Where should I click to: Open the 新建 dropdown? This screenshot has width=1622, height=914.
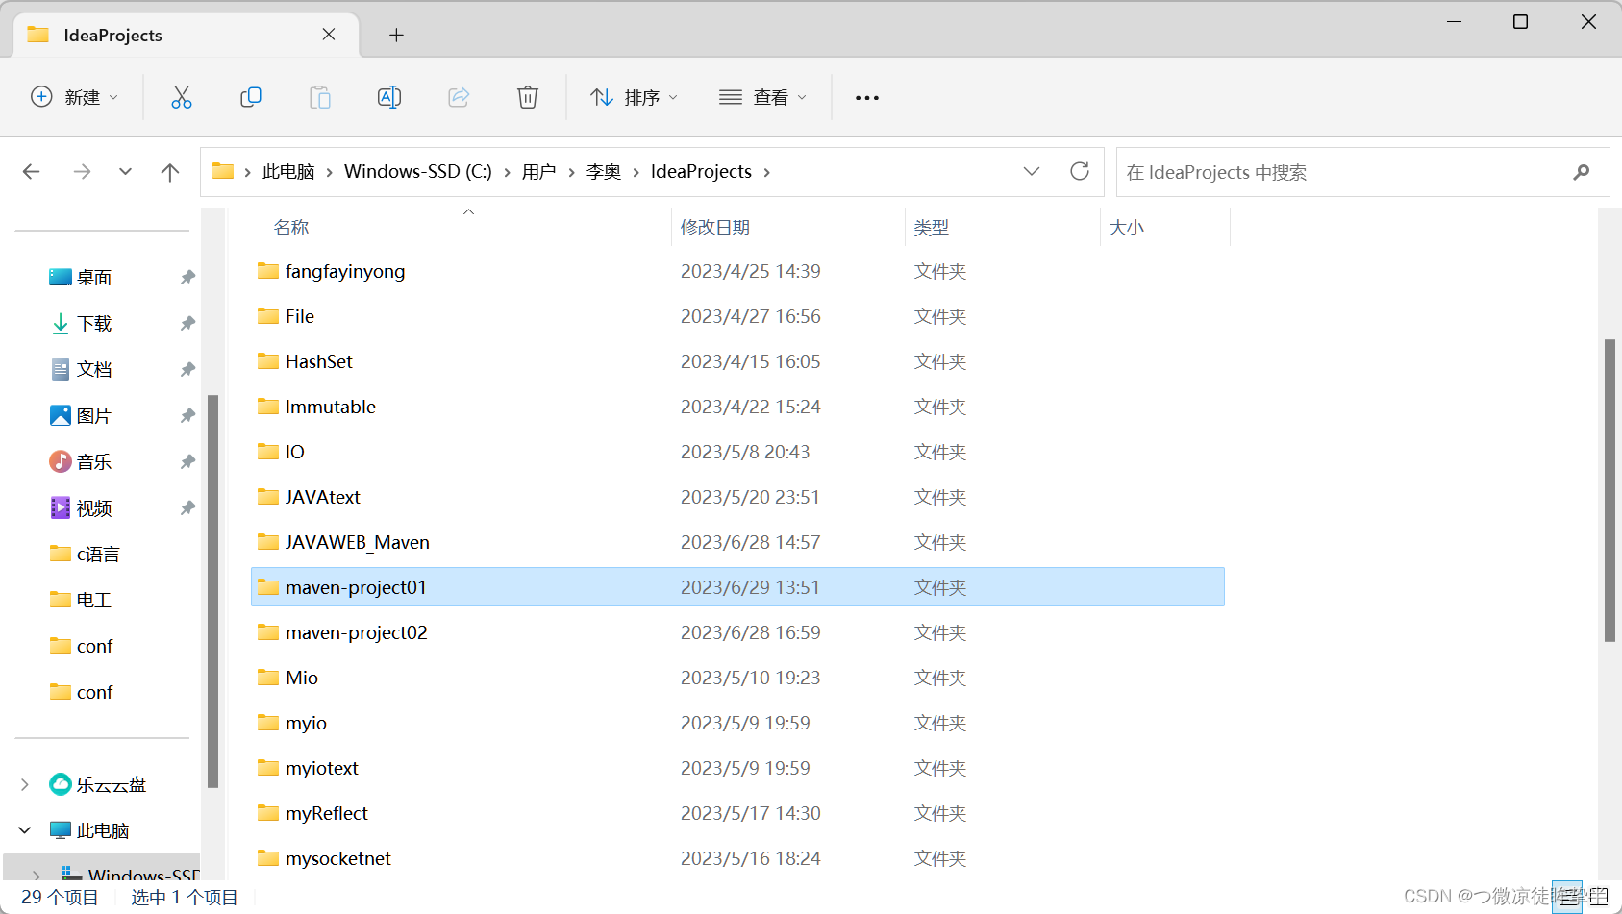75,97
